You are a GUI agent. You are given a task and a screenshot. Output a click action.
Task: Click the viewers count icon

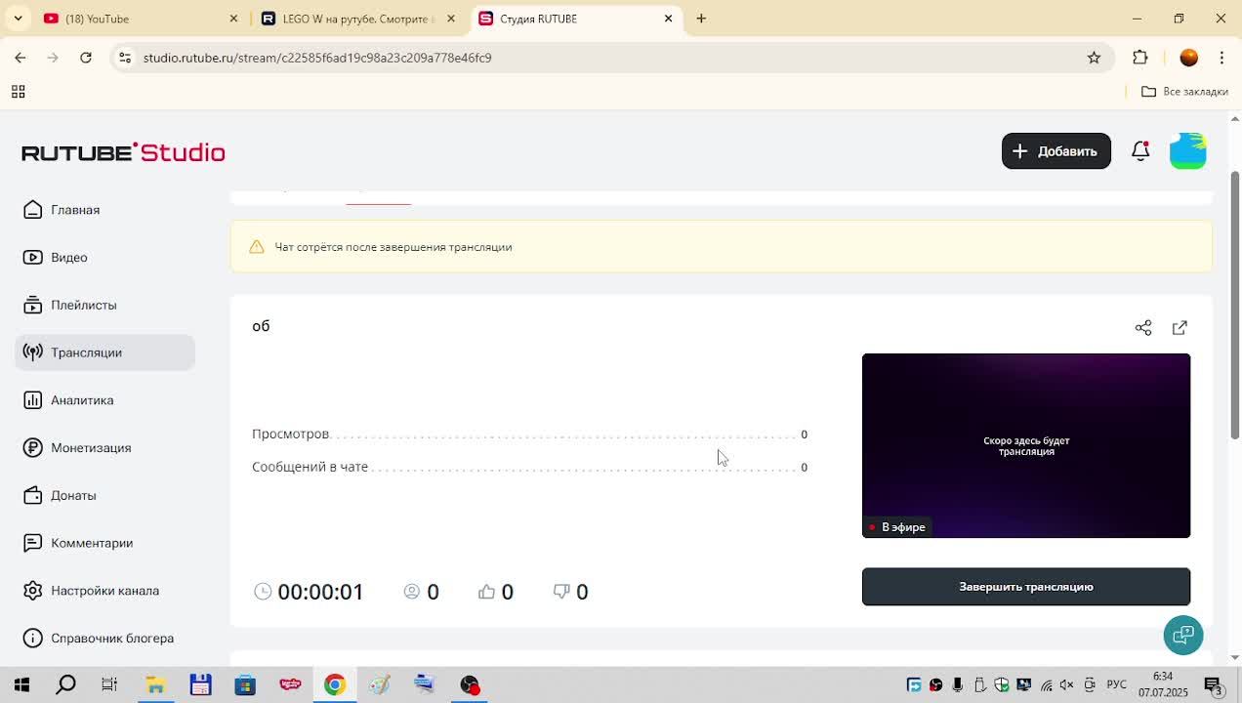click(x=412, y=592)
